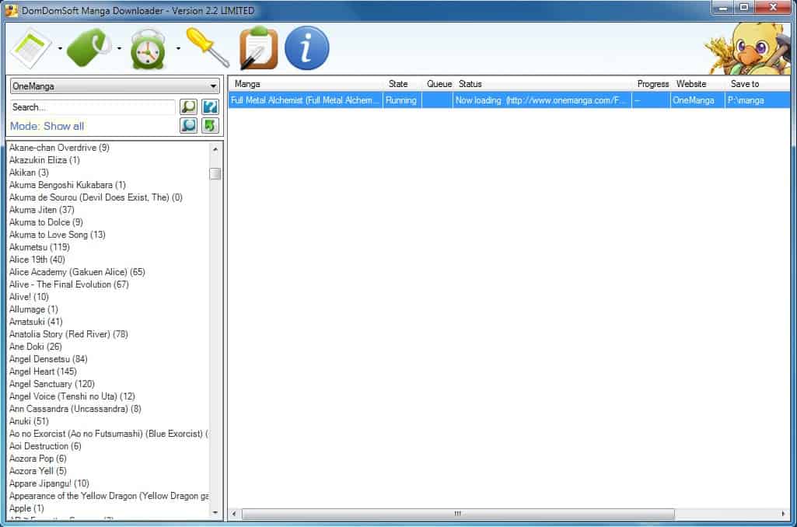Image resolution: width=797 pixels, height=527 pixels.
Task: Click the clipboard with pen icon
Action: pyautogui.click(x=257, y=48)
